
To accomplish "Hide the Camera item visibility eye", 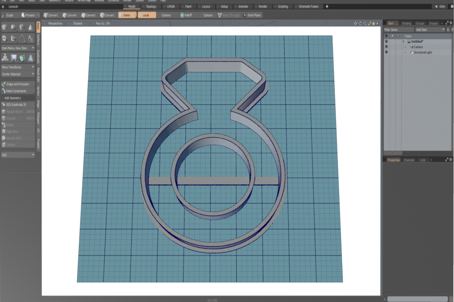I will point(386,47).
